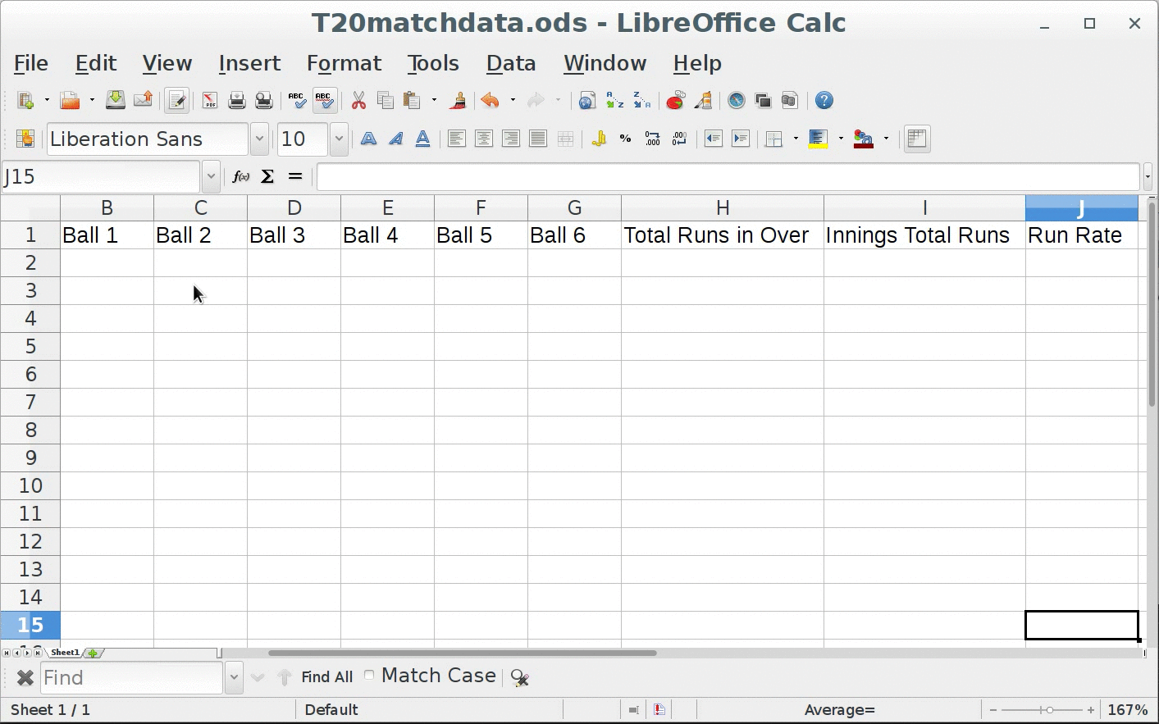Apply percent number format
The image size is (1159, 724).
point(625,139)
